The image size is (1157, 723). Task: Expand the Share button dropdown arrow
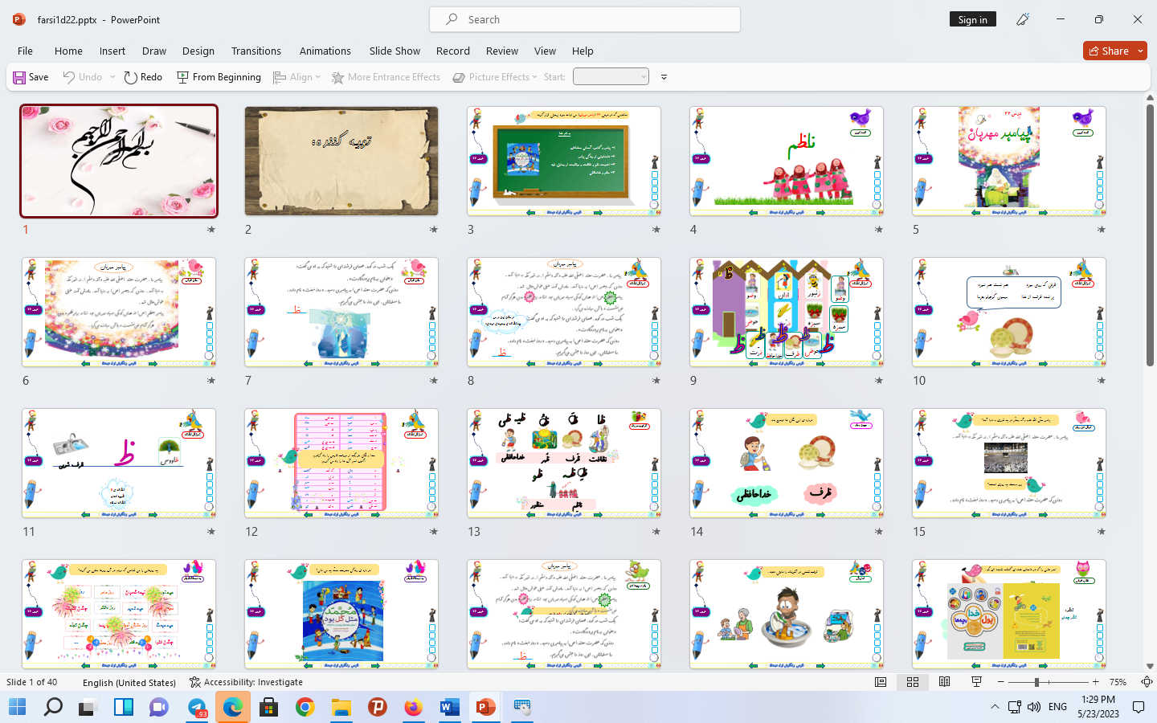tap(1141, 51)
